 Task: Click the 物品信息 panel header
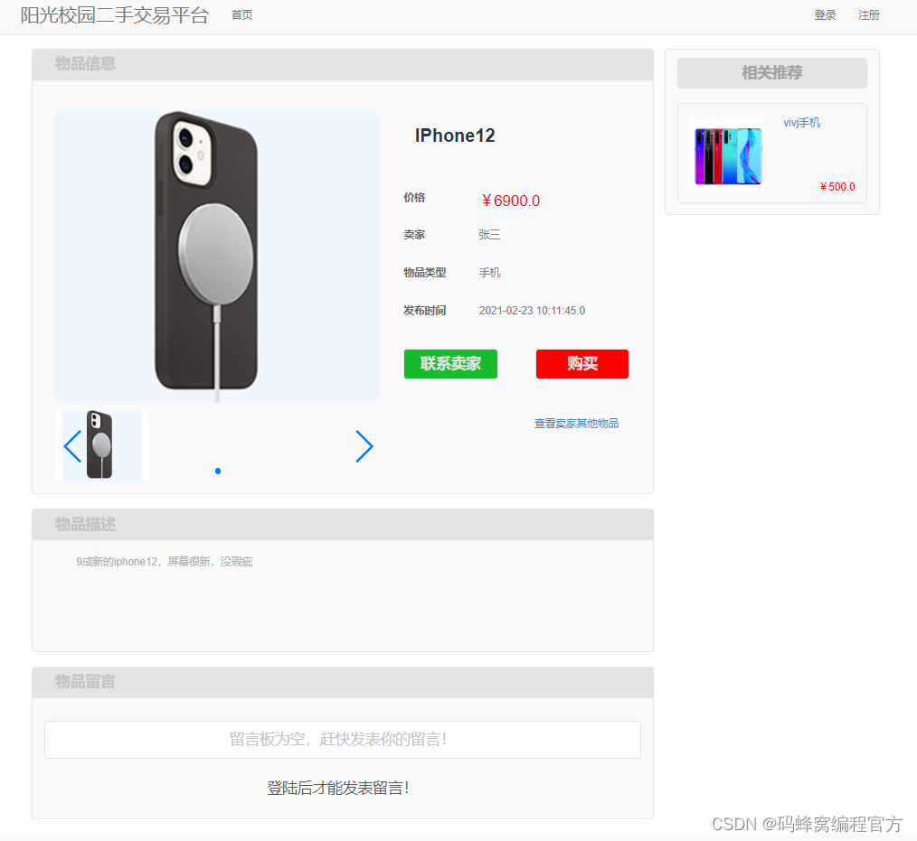point(343,65)
